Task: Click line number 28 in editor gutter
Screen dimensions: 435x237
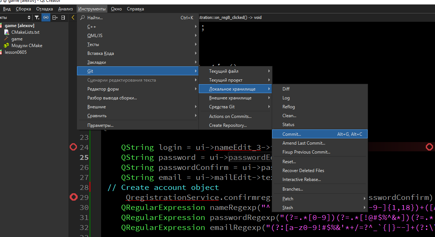Action: (x=84, y=187)
